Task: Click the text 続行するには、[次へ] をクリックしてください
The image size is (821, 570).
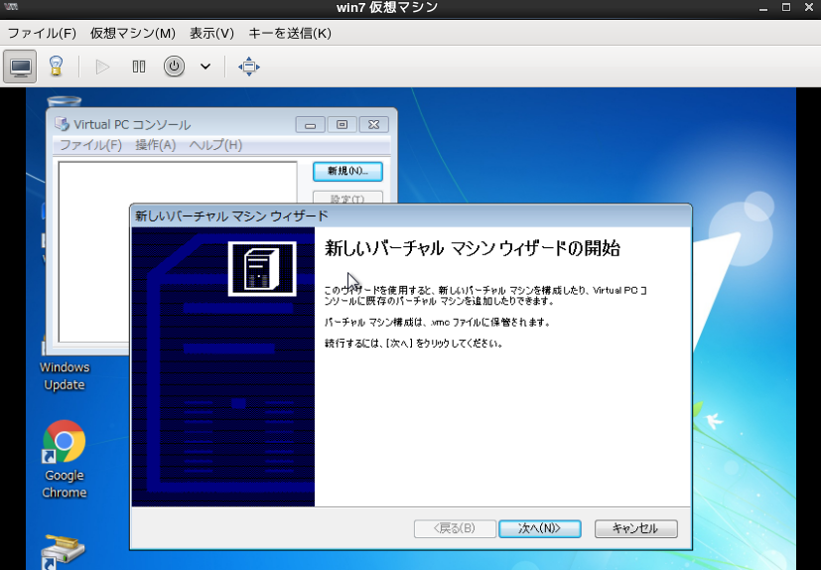Action: (414, 344)
